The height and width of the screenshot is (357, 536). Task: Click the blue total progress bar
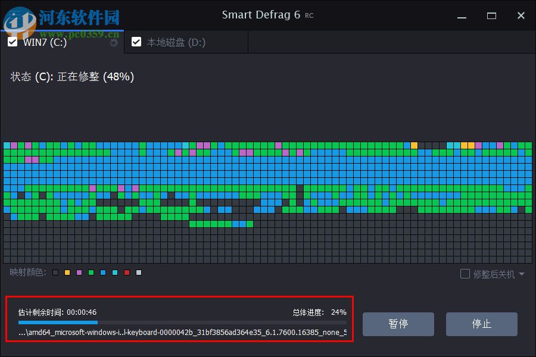point(60,322)
